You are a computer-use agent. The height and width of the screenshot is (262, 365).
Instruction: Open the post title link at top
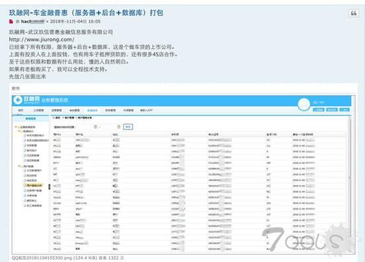(x=86, y=13)
